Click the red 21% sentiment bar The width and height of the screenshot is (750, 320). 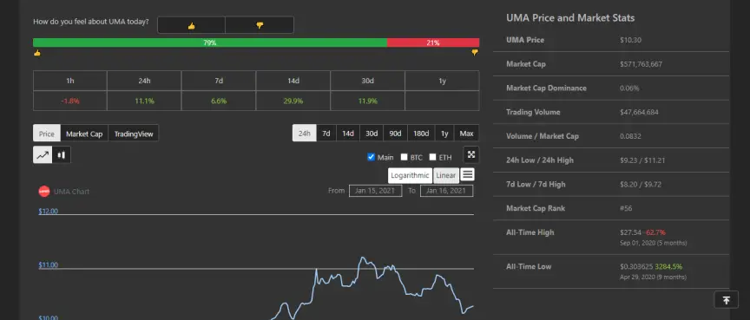[433, 42]
